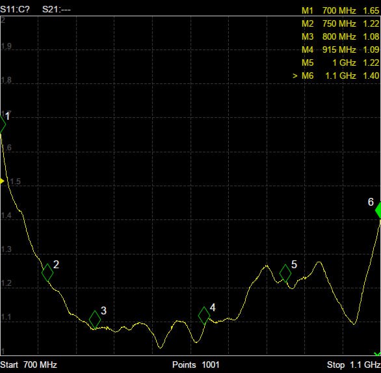Select the M2 750 MHz marker row
The width and height of the screenshot is (381, 373).
pos(340,23)
